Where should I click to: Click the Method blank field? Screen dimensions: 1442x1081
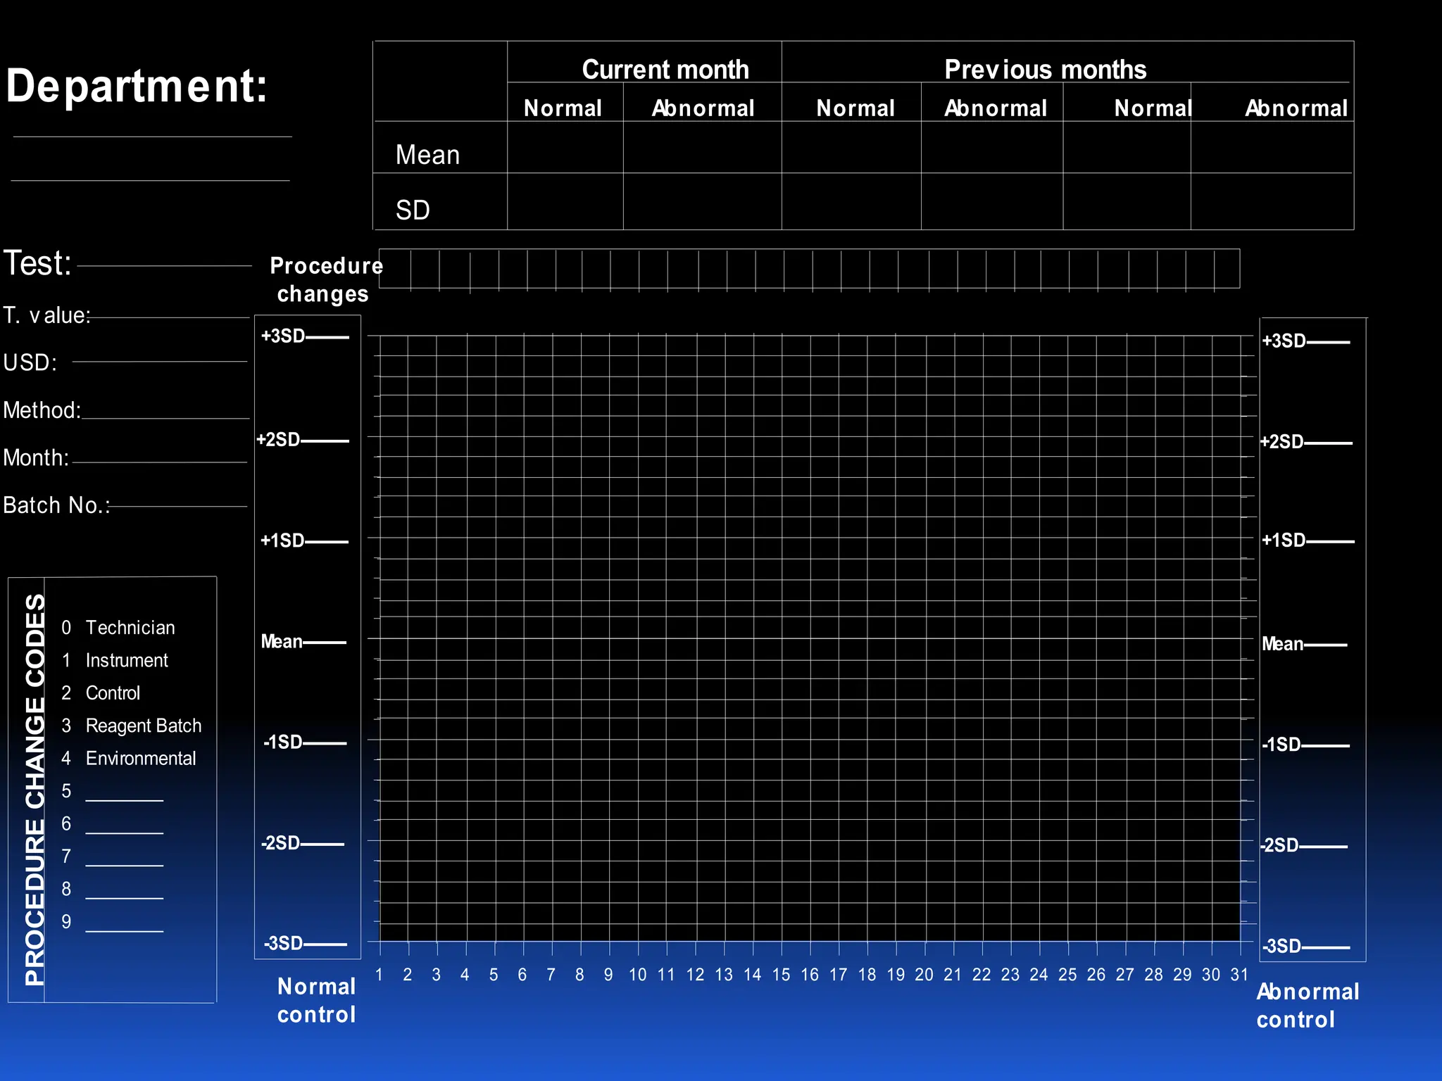coord(165,417)
